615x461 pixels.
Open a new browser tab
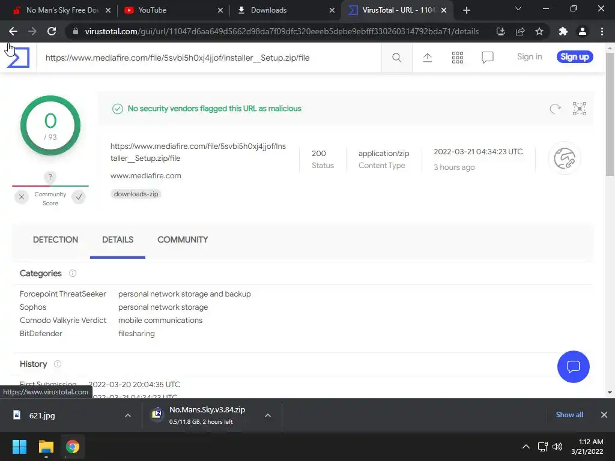466,10
